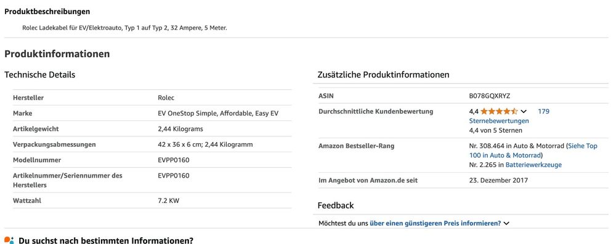Select the ASIN value B078GQXRYZ
This screenshot has height=244, width=616.
click(490, 96)
